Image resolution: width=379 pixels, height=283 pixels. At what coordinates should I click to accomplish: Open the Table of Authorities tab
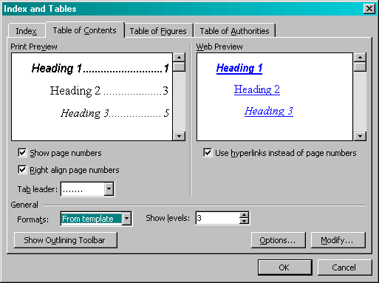(234, 31)
